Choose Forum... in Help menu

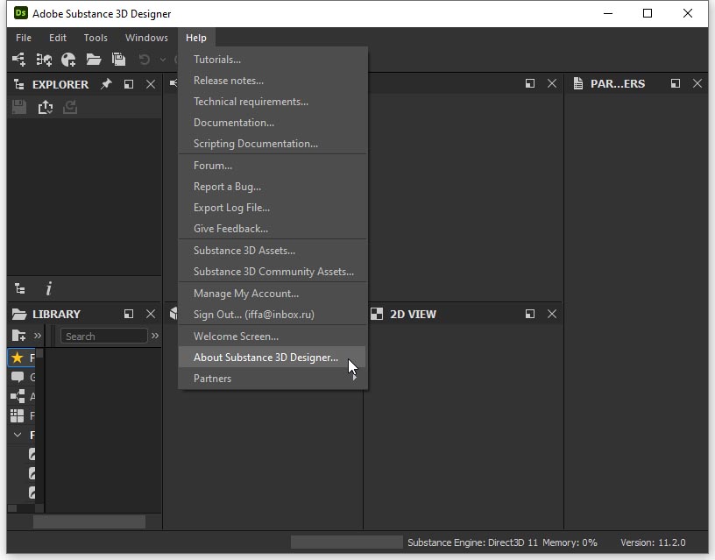[x=273, y=166]
